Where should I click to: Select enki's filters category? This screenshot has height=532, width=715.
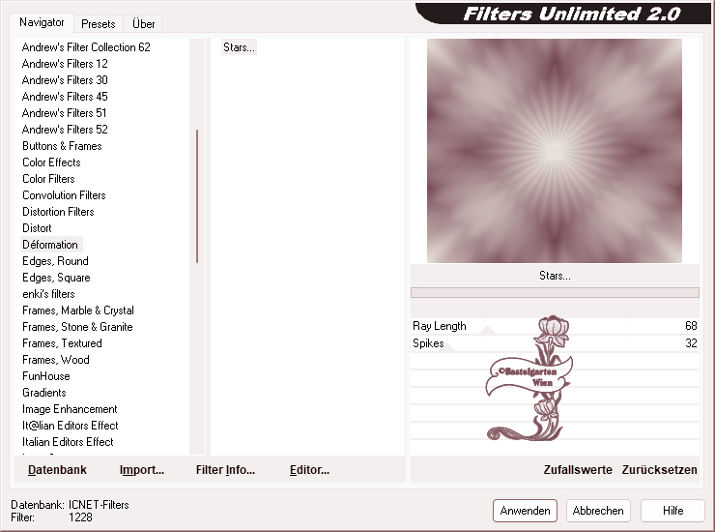[x=48, y=294]
